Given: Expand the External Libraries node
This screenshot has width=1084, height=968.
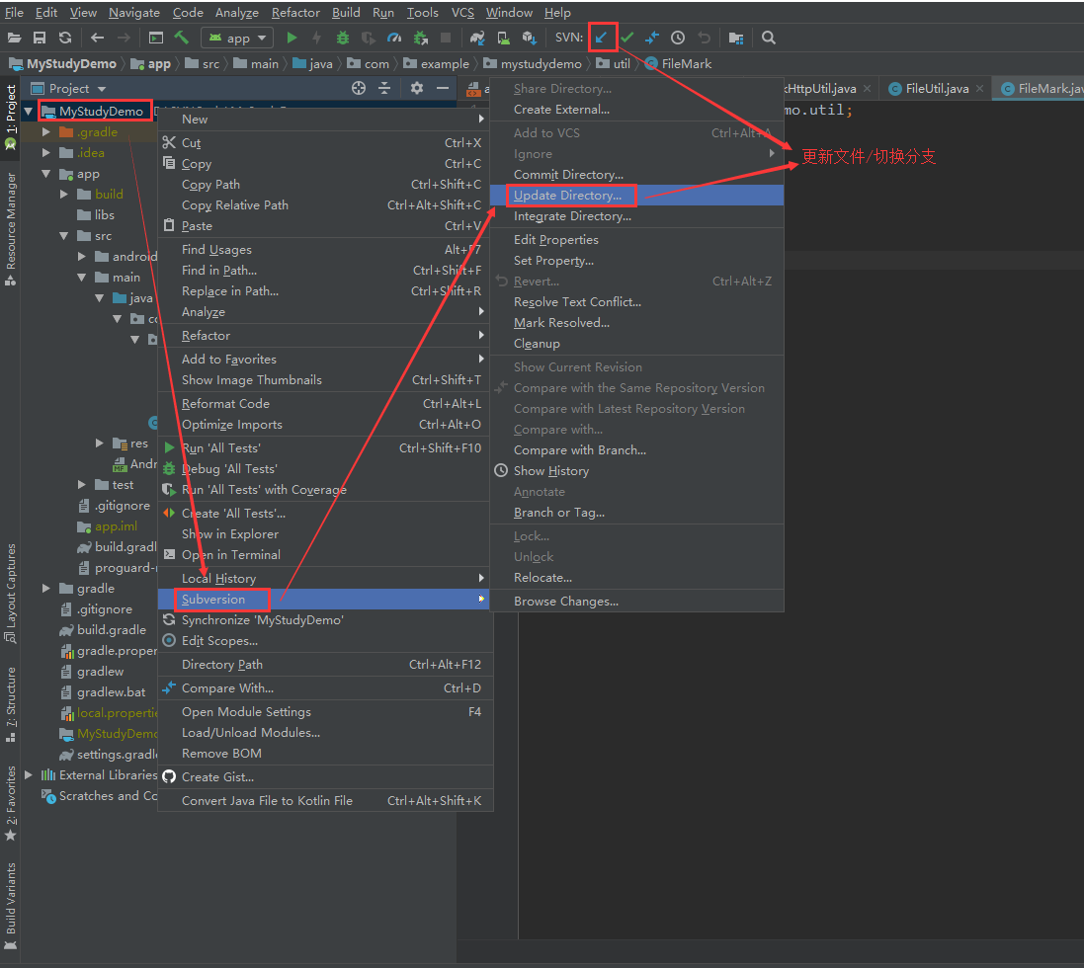Looking at the screenshot, I should click(29, 775).
